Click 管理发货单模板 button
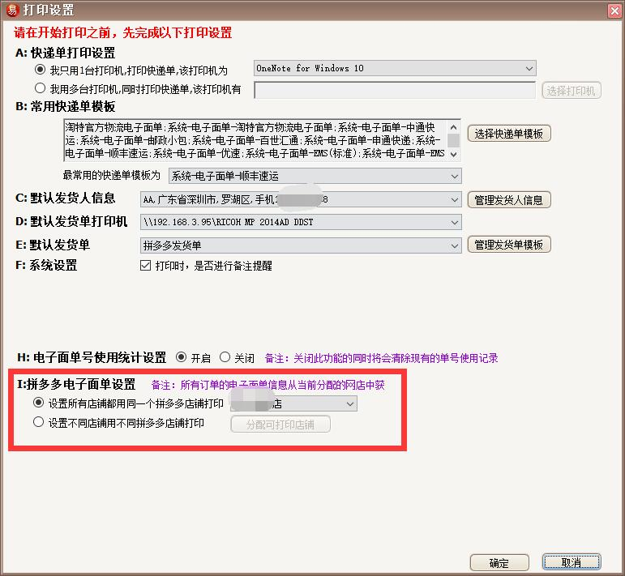Screen dimensions: 625x576 pos(508,244)
